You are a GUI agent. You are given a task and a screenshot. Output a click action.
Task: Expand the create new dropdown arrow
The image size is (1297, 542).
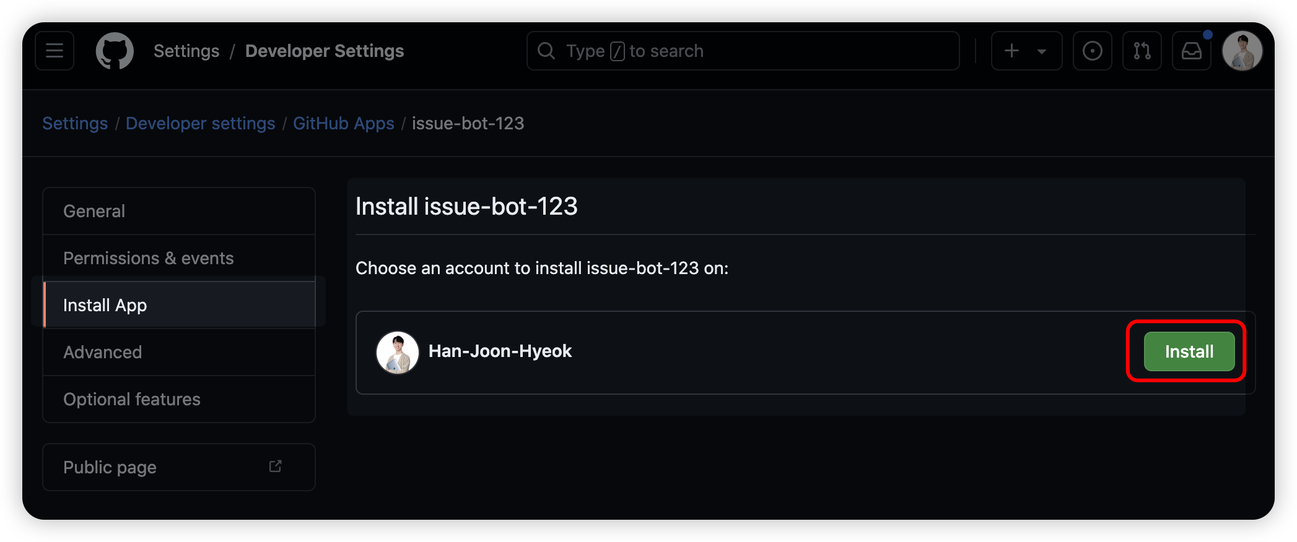pos(1042,51)
